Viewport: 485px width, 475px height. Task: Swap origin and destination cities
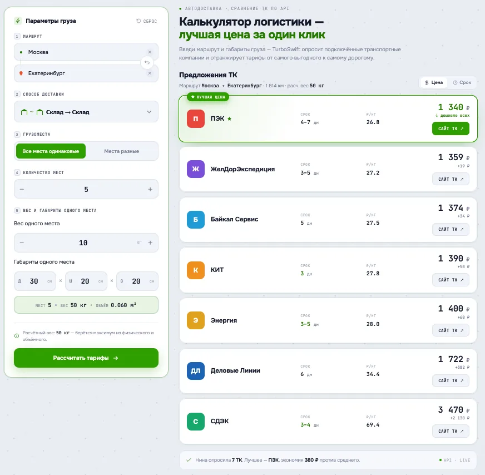tap(147, 62)
